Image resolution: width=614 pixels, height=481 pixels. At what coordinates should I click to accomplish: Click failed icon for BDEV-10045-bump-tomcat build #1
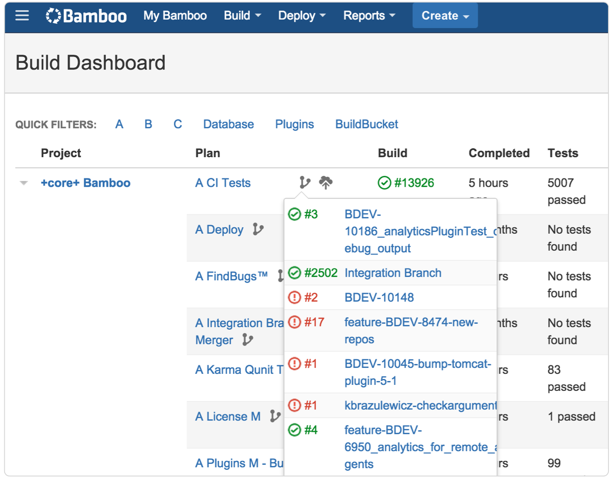[295, 364]
